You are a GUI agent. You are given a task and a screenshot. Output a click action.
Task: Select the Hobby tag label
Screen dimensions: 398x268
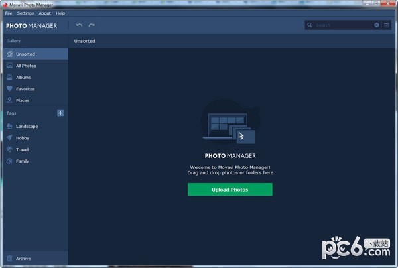[23, 138]
